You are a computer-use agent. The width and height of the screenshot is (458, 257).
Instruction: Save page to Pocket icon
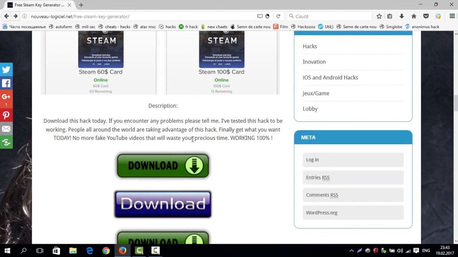click(426, 16)
